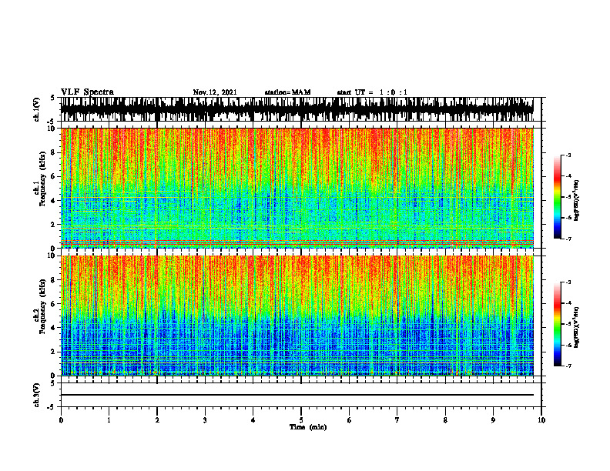Click the ch.1 color scale bar
This screenshot has height=471, width=610.
point(557,197)
